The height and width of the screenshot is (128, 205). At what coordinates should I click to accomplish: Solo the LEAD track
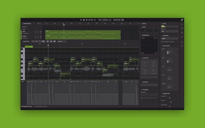[41, 33]
